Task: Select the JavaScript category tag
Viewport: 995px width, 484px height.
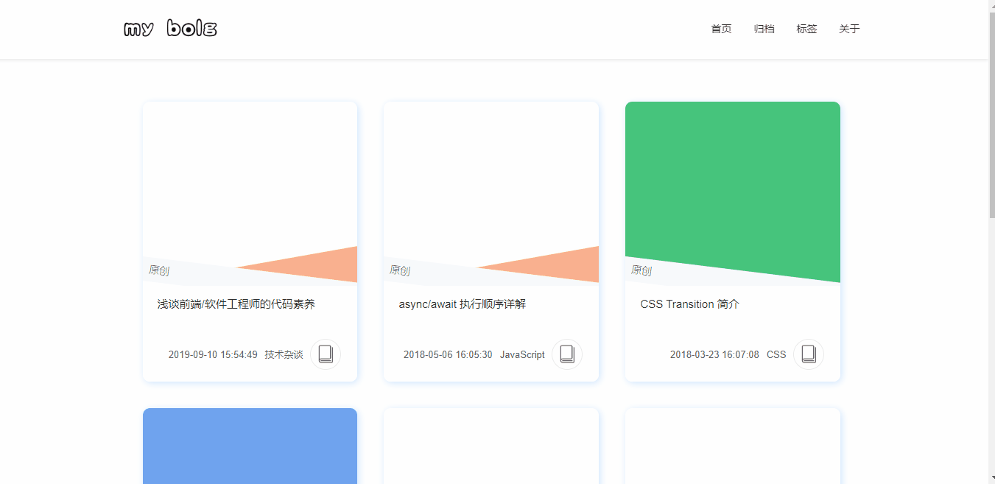Action: click(x=522, y=354)
